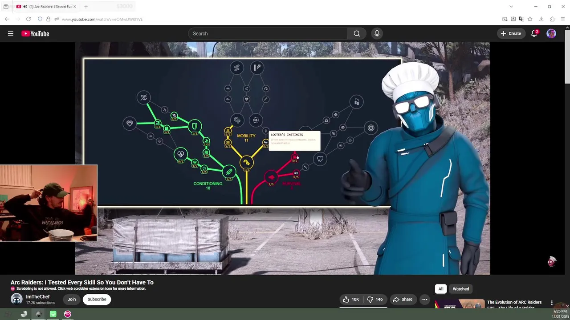Image resolution: width=570 pixels, height=320 pixels.
Task: Click the save page toolbar icon
Action: point(513,19)
